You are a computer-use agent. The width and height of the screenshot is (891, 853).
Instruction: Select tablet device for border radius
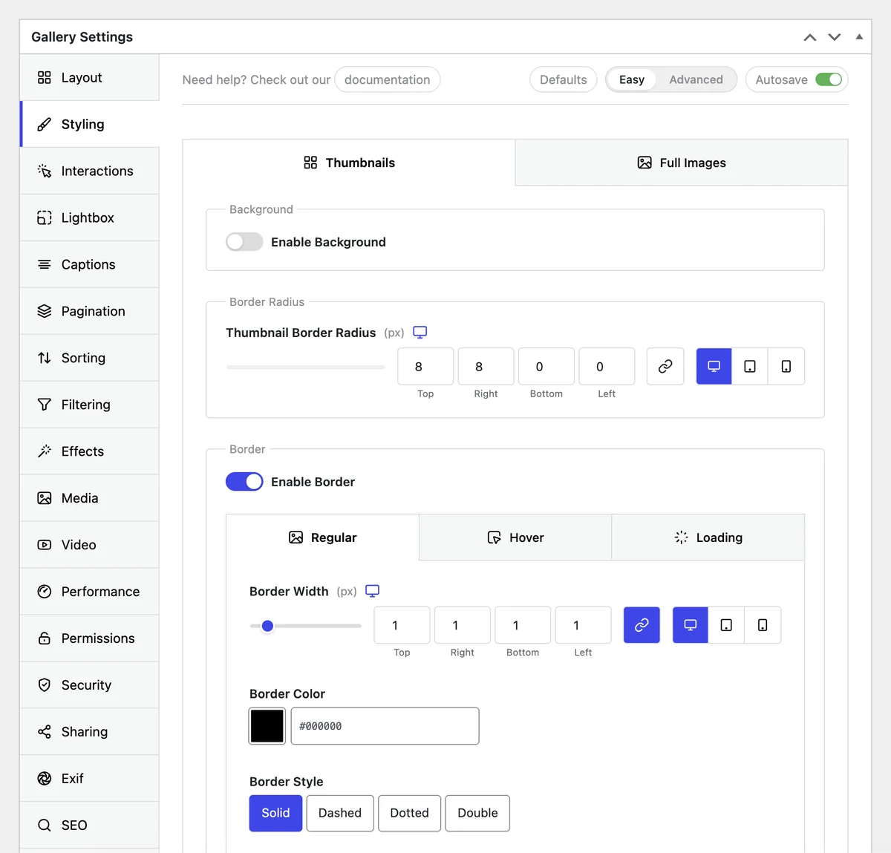click(750, 367)
